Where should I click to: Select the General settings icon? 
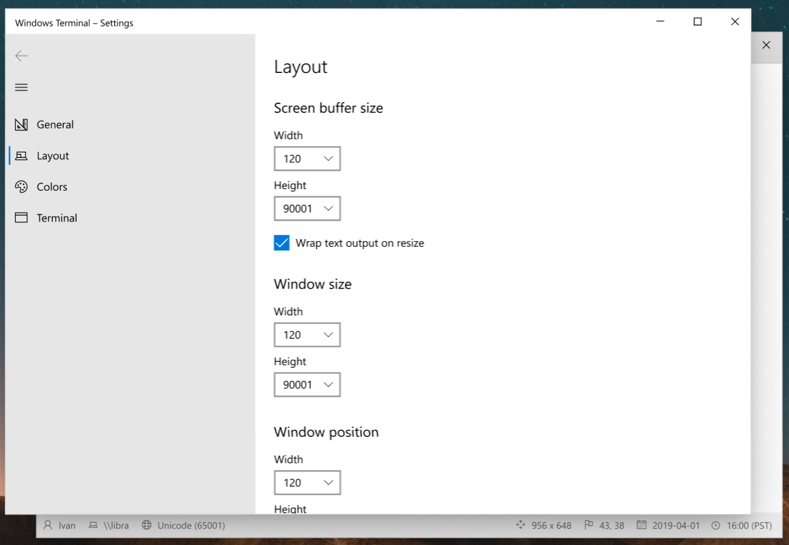tap(21, 125)
